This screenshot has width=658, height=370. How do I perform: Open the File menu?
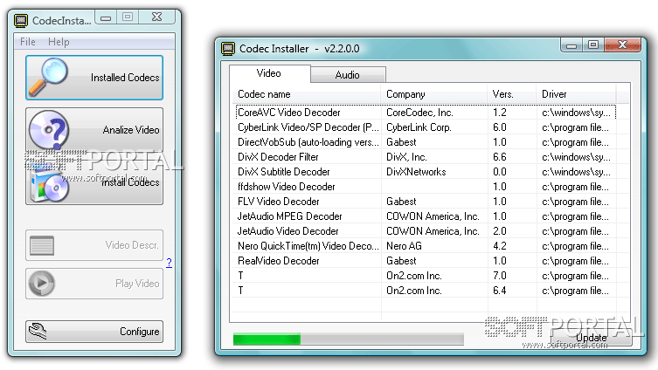point(28,42)
